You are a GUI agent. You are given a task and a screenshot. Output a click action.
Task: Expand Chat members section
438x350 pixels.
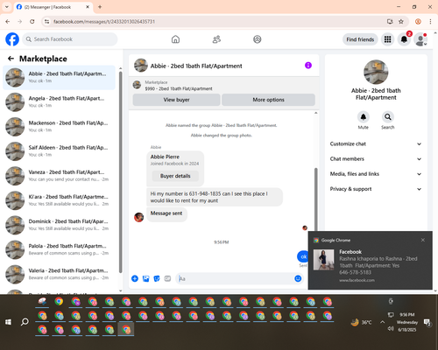click(x=376, y=159)
